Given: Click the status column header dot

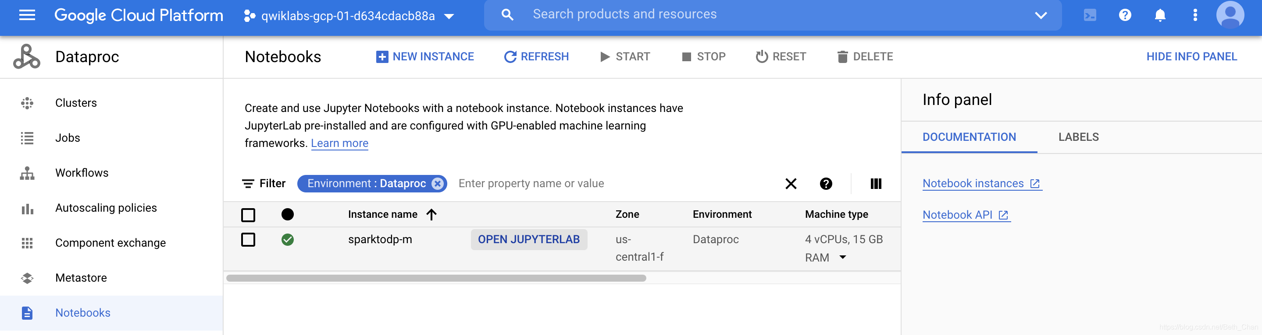Looking at the screenshot, I should pos(288,214).
